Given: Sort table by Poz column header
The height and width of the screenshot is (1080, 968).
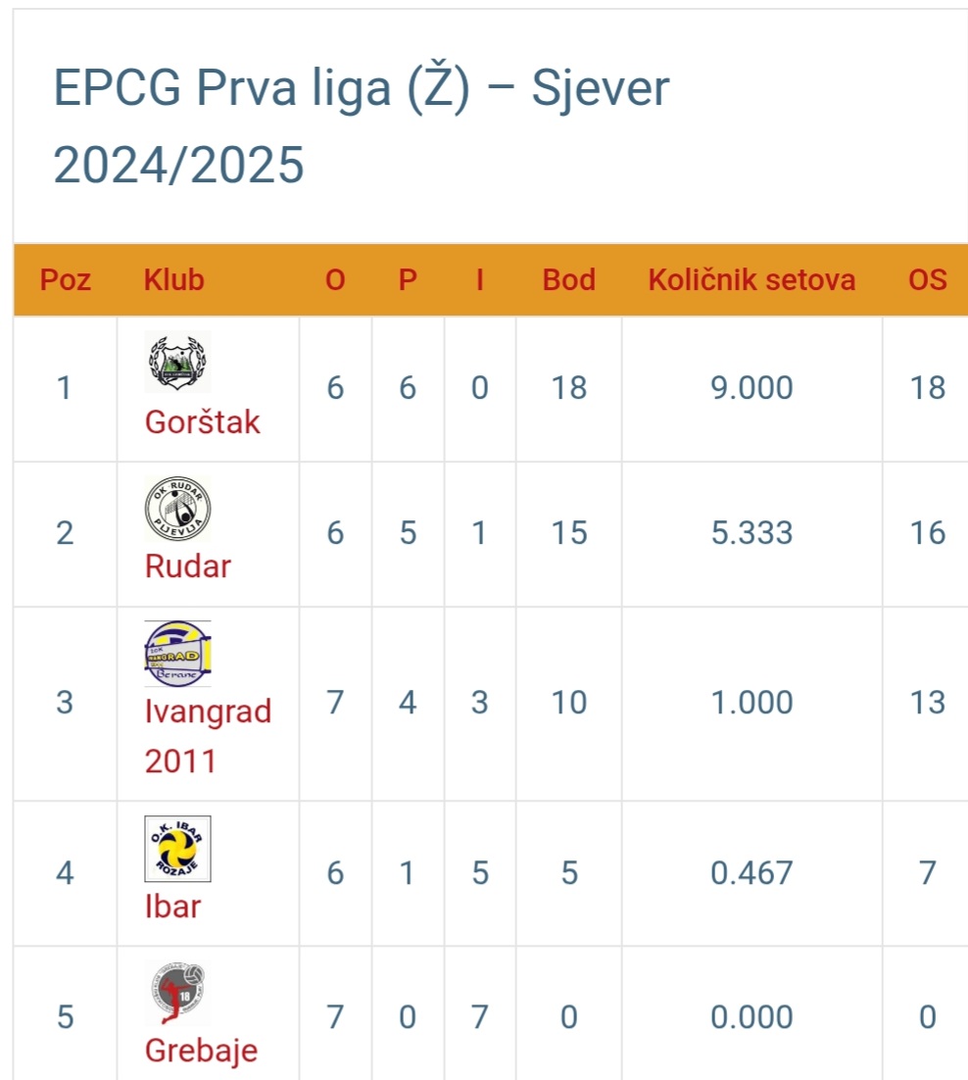Looking at the screenshot, I should [66, 279].
